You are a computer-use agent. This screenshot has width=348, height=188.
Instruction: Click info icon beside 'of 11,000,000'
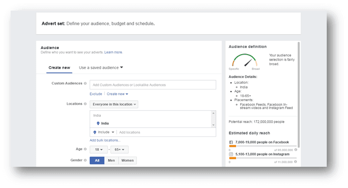(296, 162)
